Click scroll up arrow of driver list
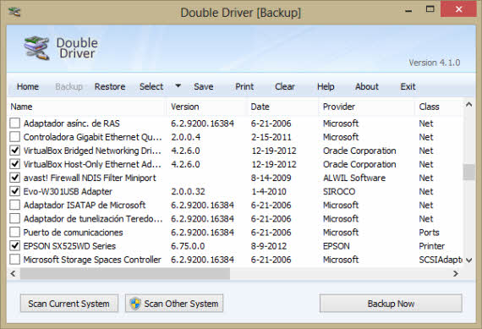This screenshot has width=482, height=329. pyautogui.click(x=468, y=105)
